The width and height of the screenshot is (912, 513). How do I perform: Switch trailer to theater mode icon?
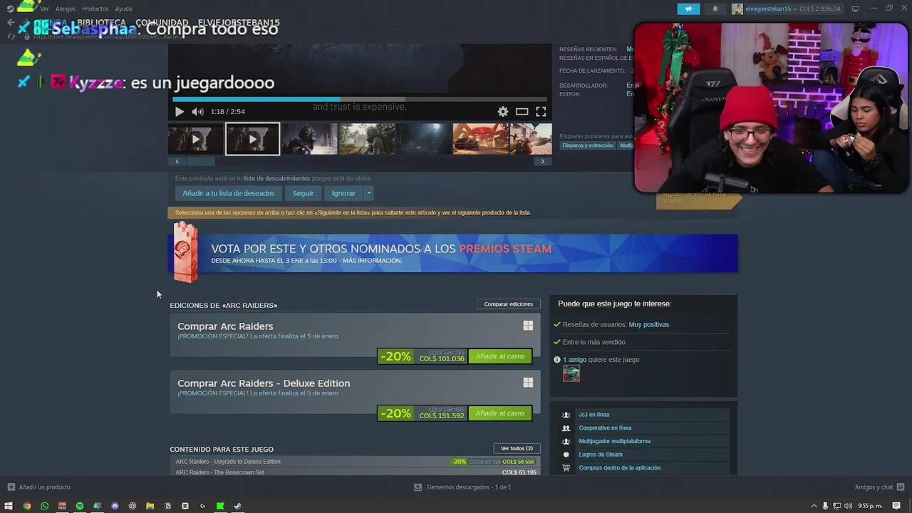point(522,111)
